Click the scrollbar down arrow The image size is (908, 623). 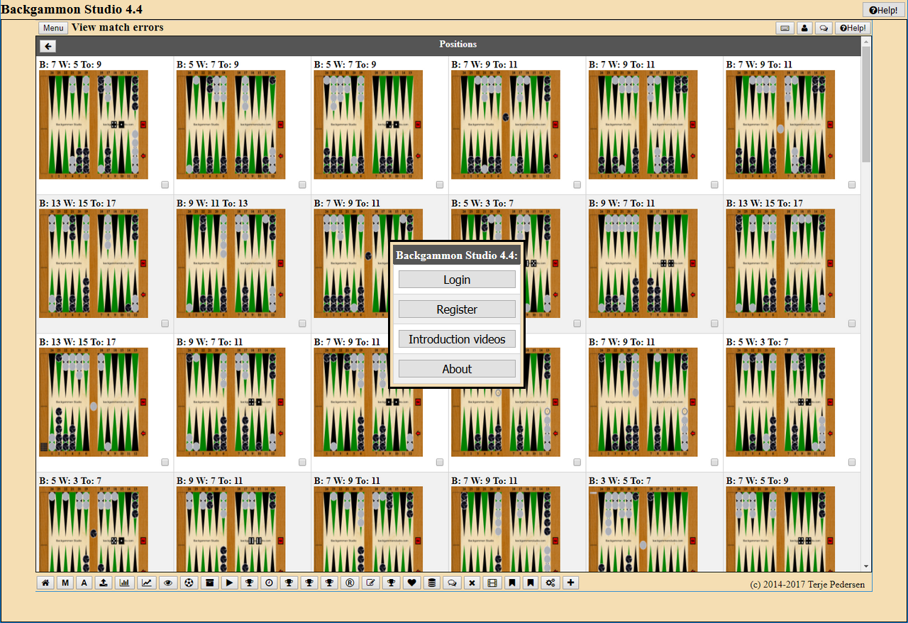click(x=865, y=566)
